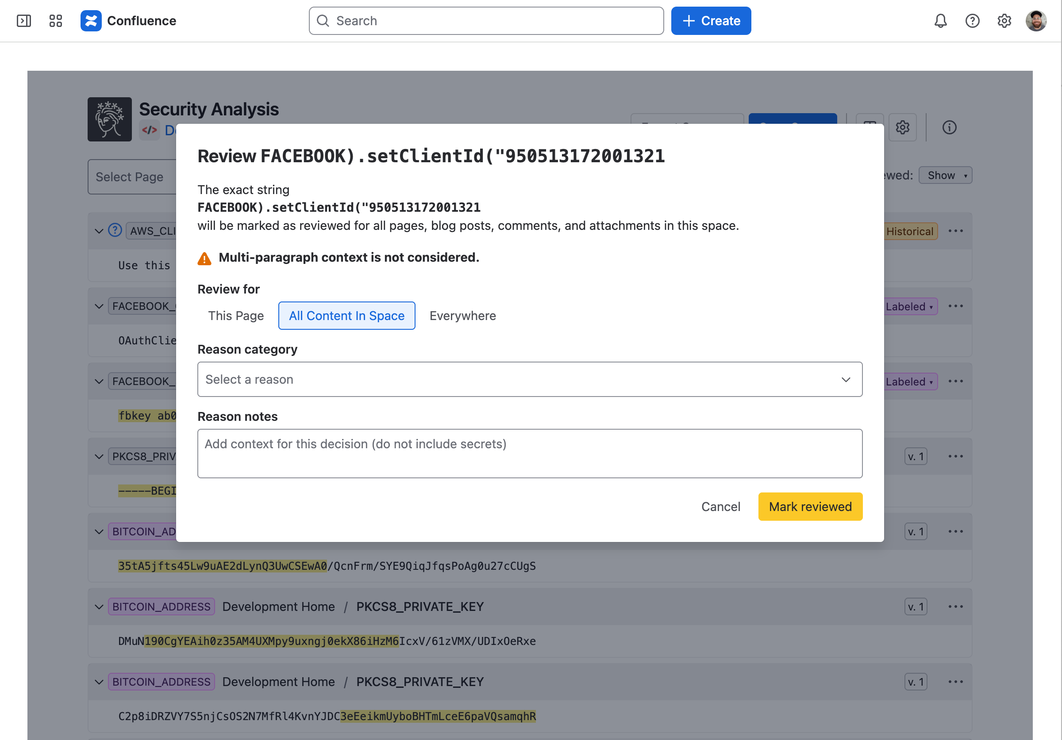Select This Page review scope

pos(236,316)
